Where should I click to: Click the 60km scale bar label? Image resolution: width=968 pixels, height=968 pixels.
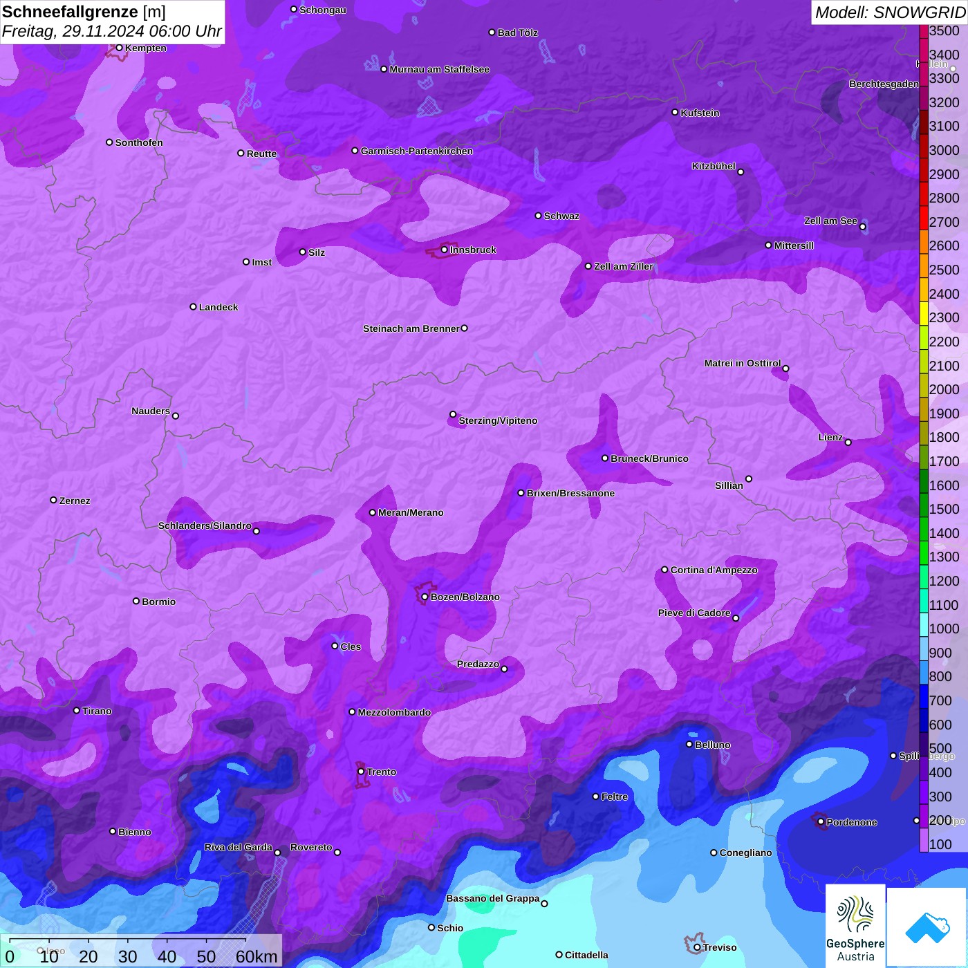tap(257, 956)
